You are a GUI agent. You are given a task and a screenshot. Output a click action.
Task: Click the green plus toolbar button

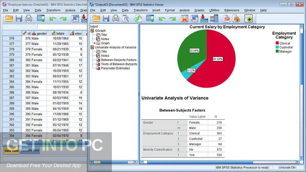[249, 19]
